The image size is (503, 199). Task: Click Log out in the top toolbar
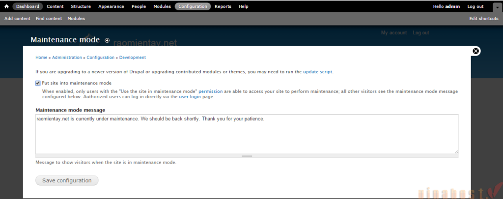click(x=475, y=6)
